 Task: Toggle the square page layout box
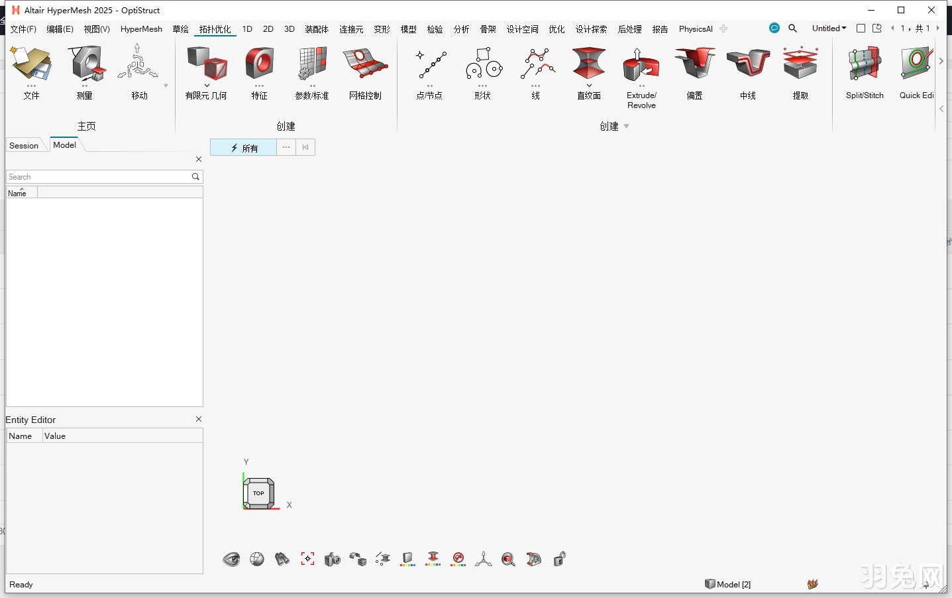[861, 29]
